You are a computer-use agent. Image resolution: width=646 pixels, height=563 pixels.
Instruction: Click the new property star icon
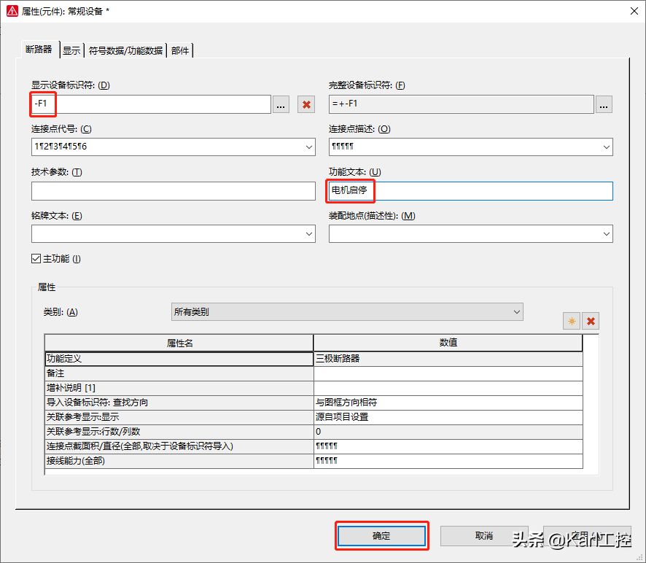571,321
